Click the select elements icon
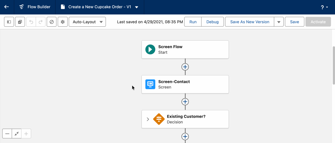 20,22
